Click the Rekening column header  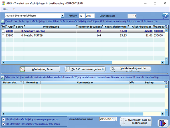(x=32, y=82)
